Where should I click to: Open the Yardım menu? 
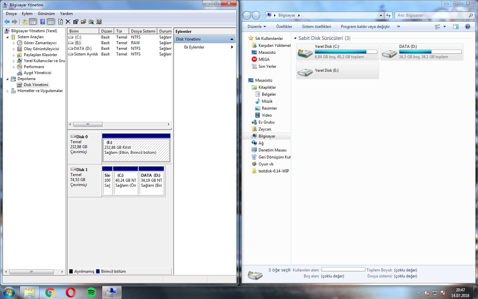click(66, 14)
